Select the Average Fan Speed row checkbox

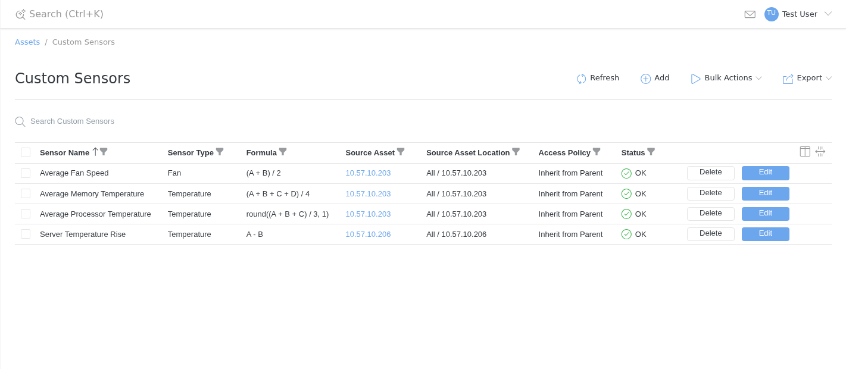click(x=26, y=173)
